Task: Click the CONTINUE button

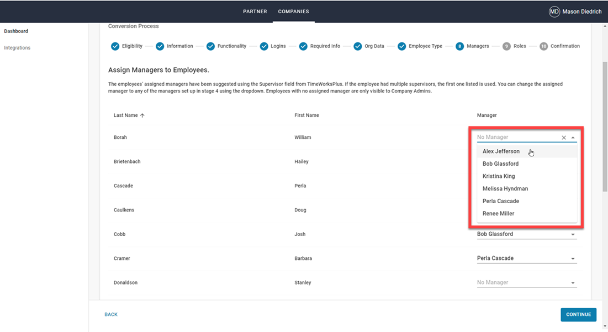Action: pyautogui.click(x=578, y=314)
